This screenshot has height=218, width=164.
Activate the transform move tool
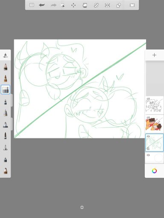(x=73, y=5)
